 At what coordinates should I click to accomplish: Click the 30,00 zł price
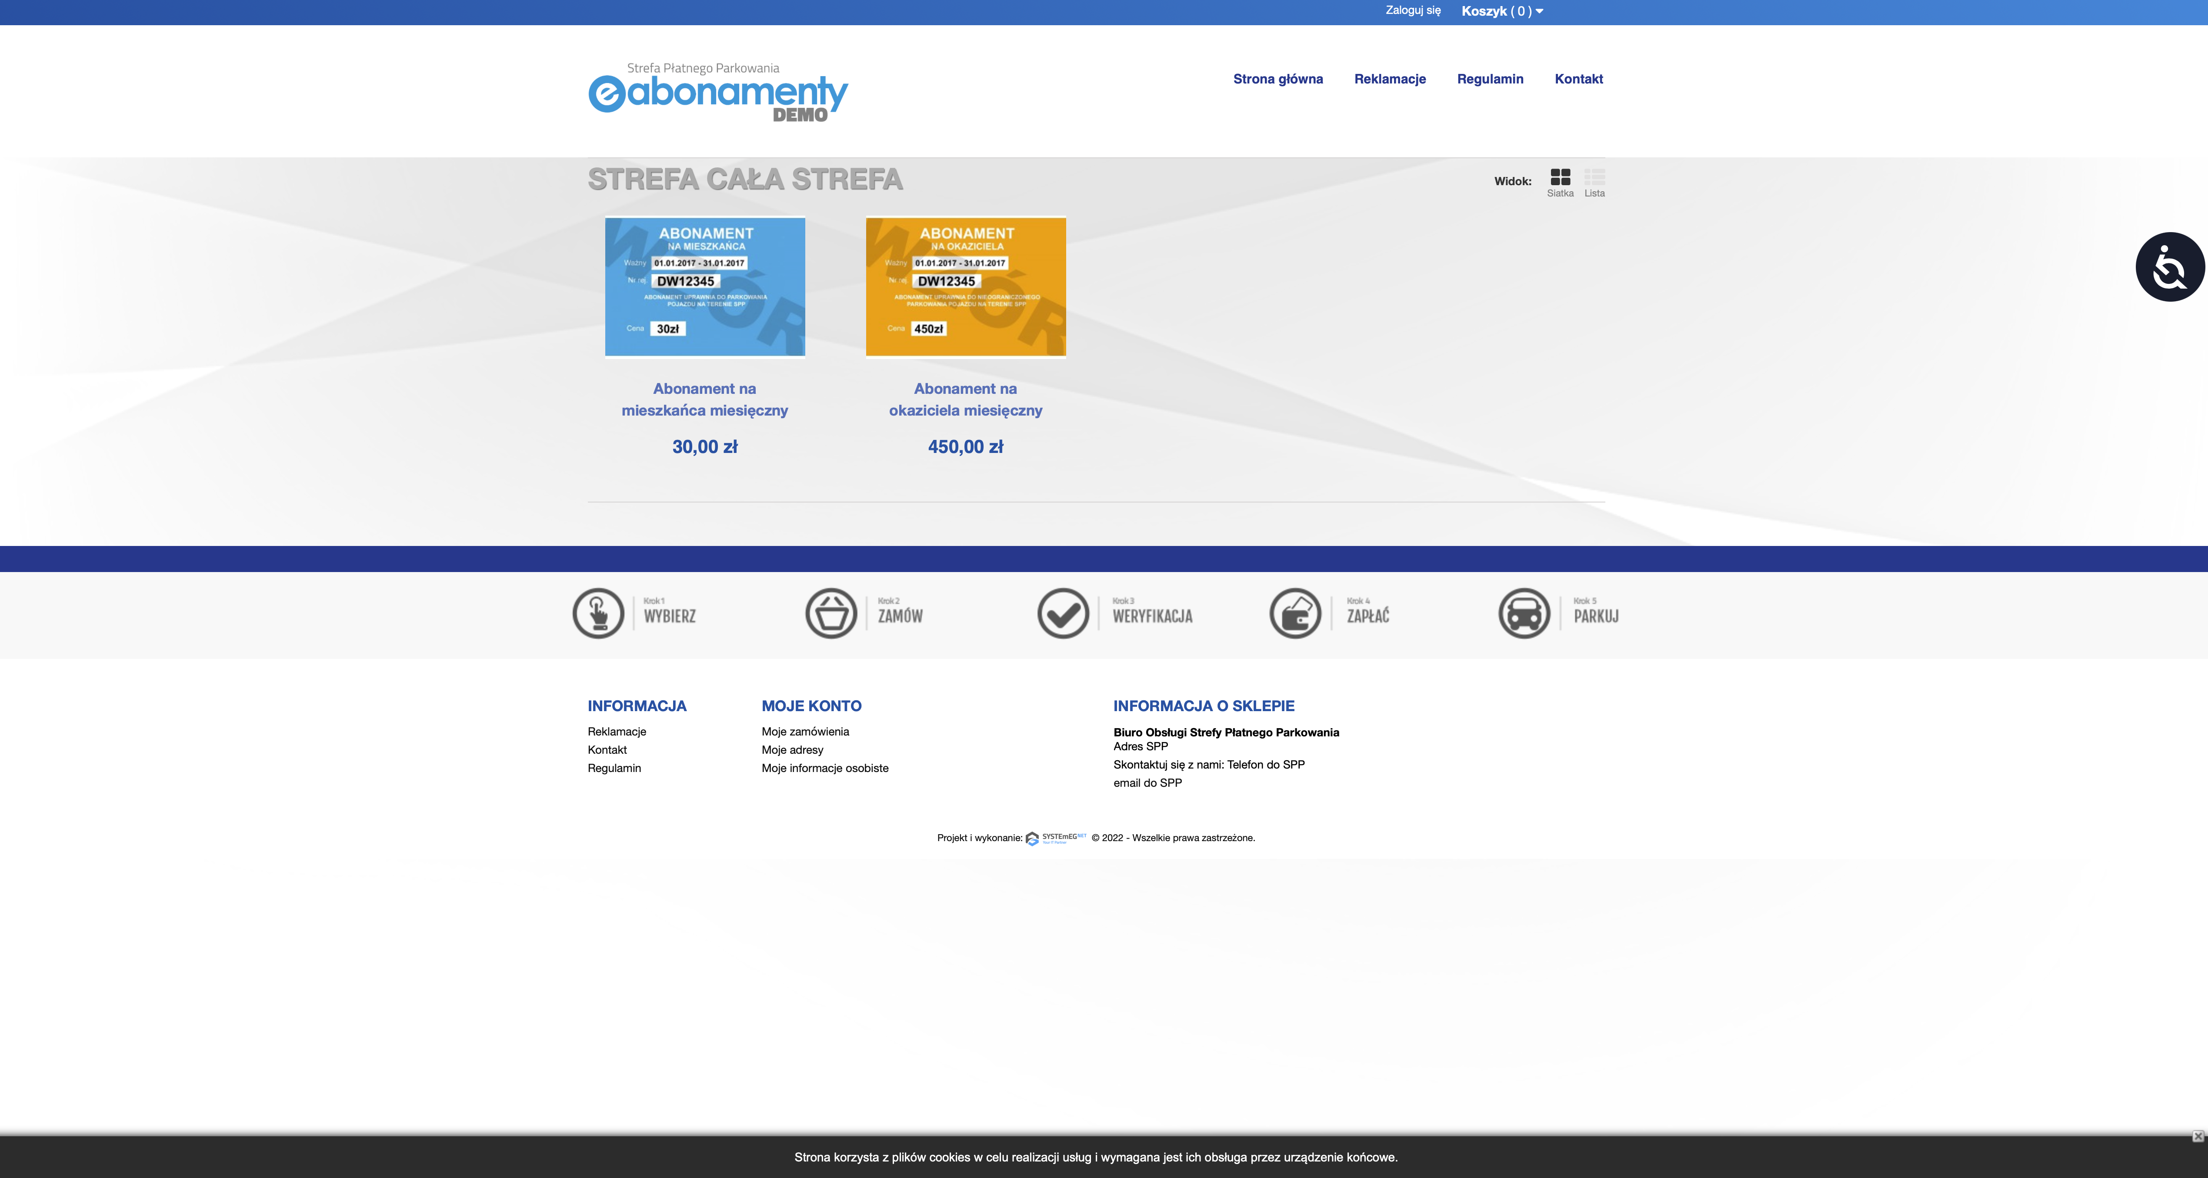[x=704, y=446]
